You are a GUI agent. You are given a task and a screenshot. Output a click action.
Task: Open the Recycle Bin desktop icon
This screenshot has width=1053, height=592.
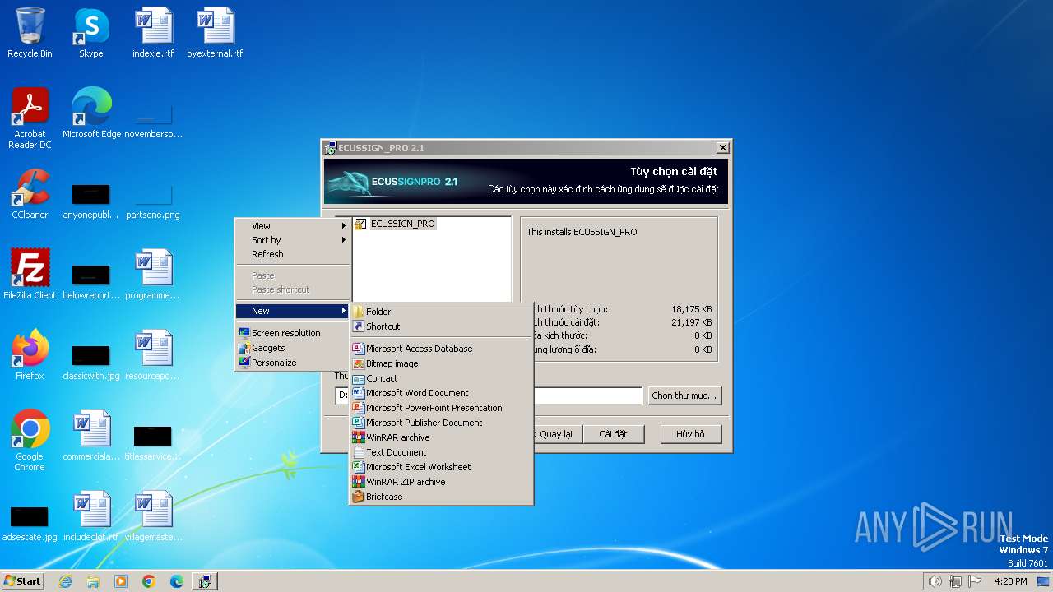(30, 34)
